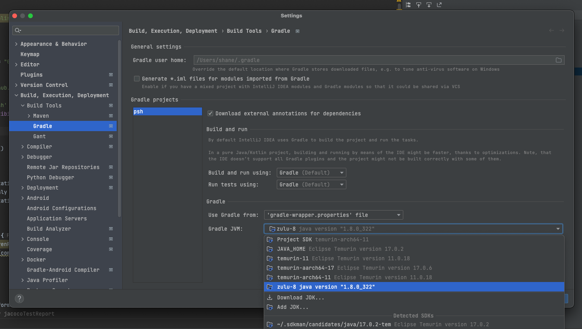Click the settings tree vertical scrollbar
Screen dimensions: 582x329
[x=119, y=128]
